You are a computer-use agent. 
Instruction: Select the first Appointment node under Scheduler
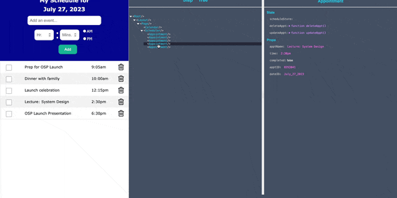[x=159, y=34]
